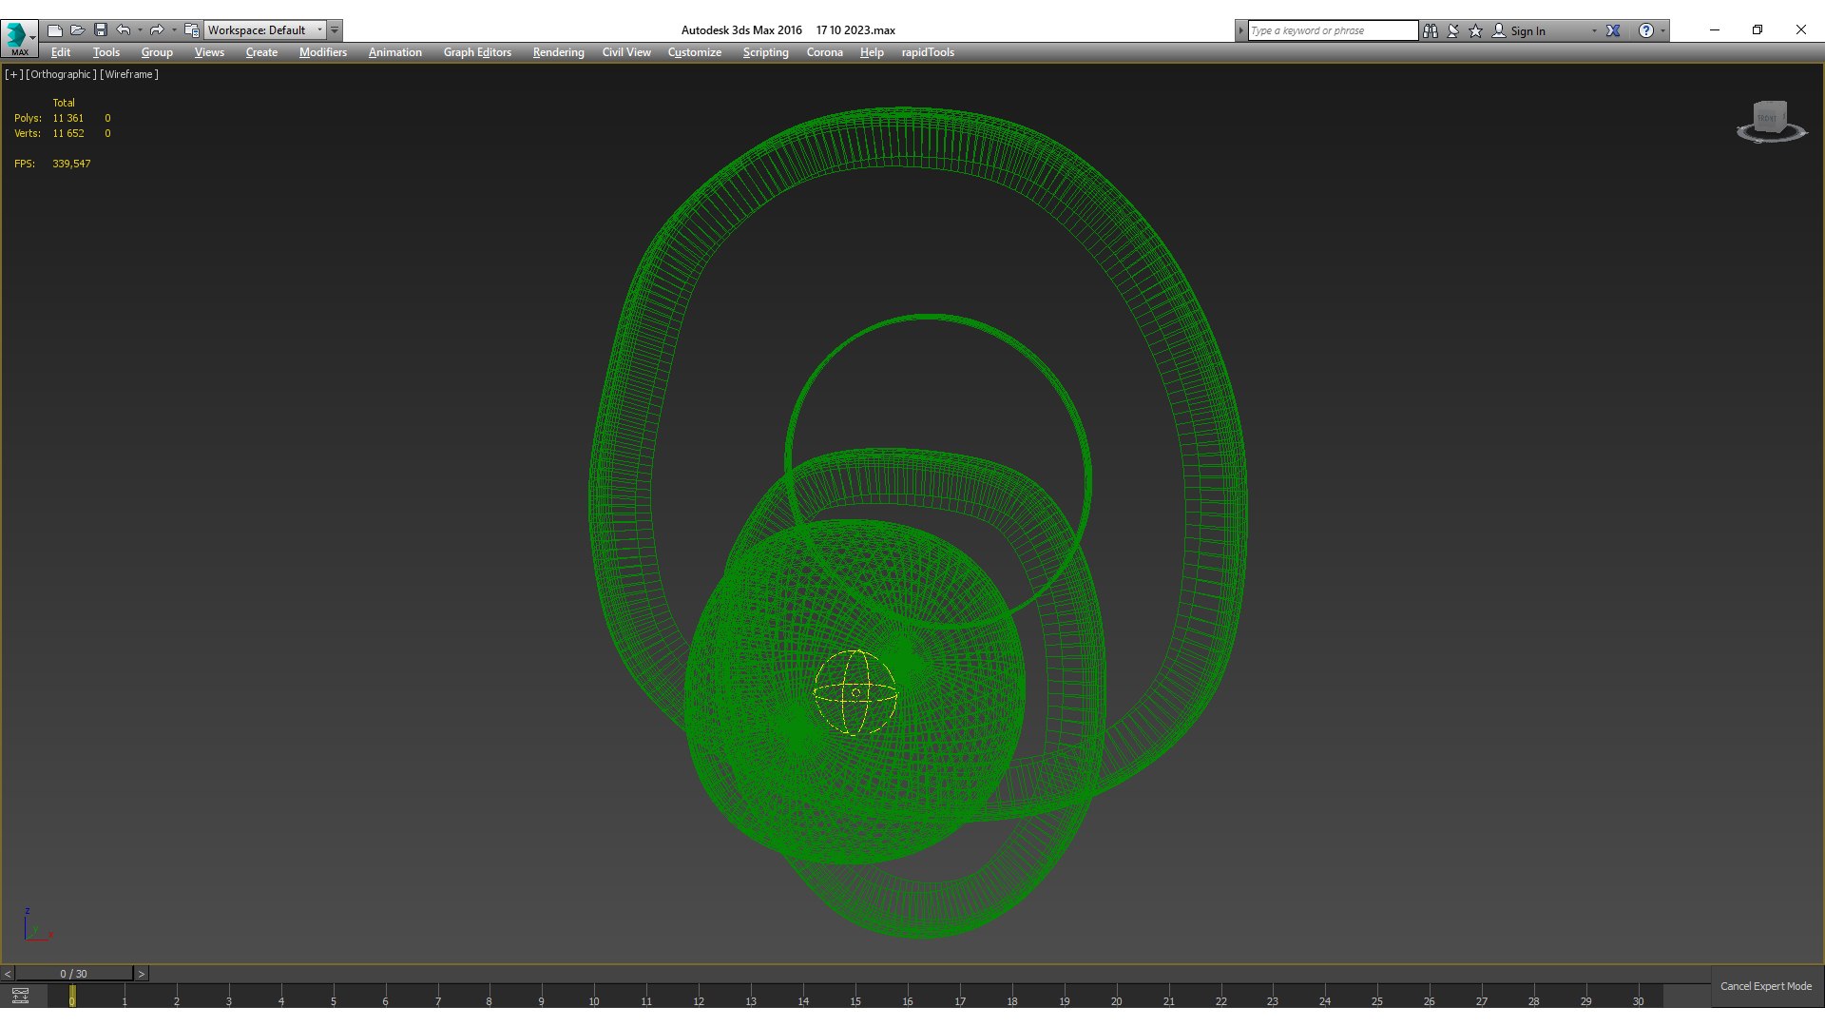Image resolution: width=1825 pixels, height=1027 pixels.
Task: Expand the Workspace: Default dropdown
Action: [x=319, y=30]
